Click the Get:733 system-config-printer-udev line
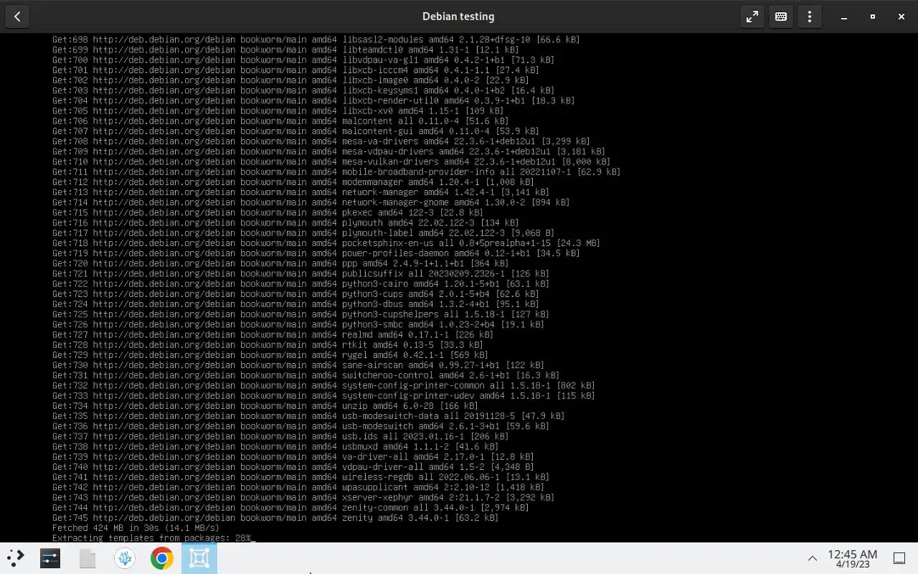The width and height of the screenshot is (918, 574). click(x=323, y=396)
